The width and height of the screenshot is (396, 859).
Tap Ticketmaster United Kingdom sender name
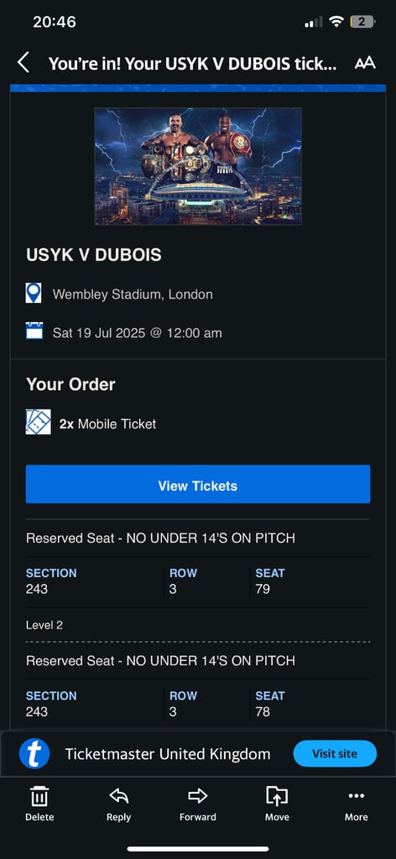coord(168,754)
